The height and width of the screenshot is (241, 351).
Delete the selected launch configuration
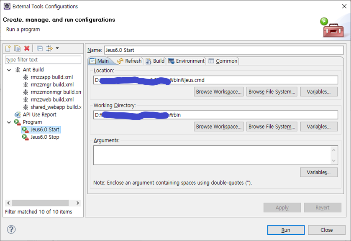pos(27,48)
